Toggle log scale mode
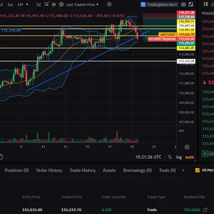The width and height of the screenshot is (214, 214). (x=179, y=157)
